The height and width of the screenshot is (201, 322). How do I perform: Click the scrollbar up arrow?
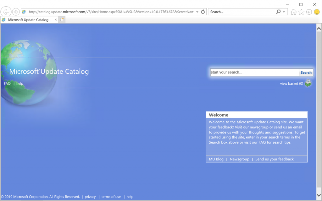coord(319,29)
